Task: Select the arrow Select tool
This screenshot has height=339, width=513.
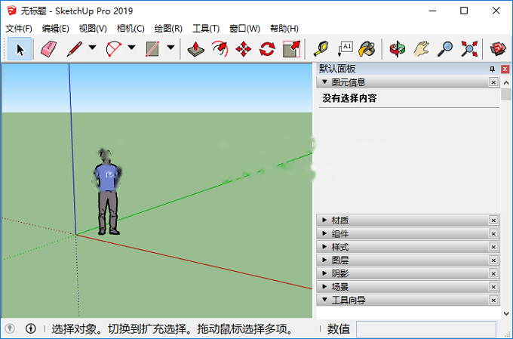Action: (x=20, y=49)
